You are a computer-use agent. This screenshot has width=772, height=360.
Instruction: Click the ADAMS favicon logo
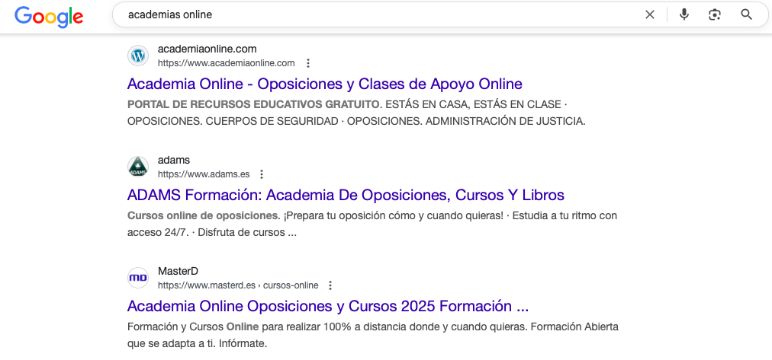138,167
